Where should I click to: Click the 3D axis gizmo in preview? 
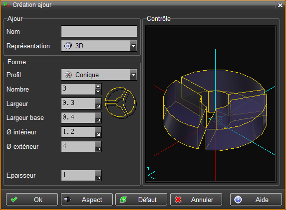[151, 174]
